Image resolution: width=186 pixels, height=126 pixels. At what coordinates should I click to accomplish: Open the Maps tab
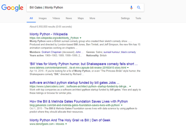(x=81, y=18)
